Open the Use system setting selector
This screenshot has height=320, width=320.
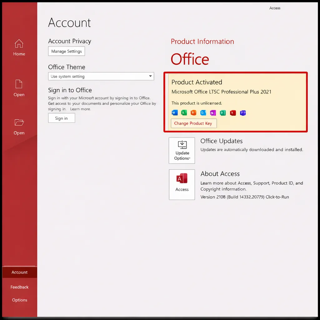[101, 76]
